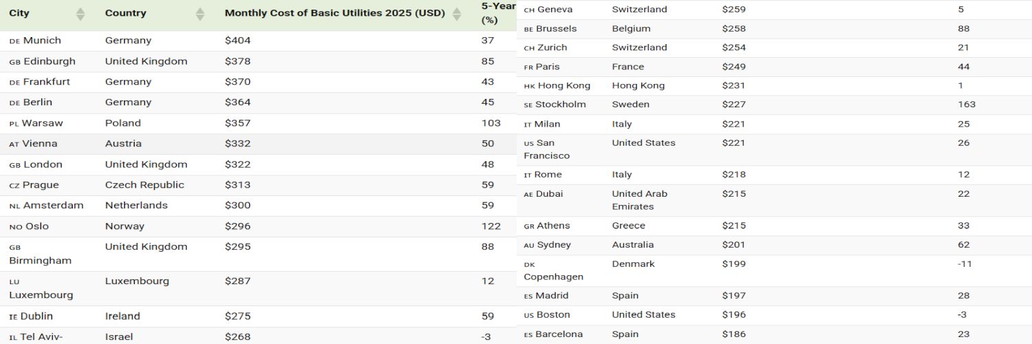This screenshot has height=344, width=1032.
Task: Select the Edinburgh city cell
Action: tap(49, 61)
